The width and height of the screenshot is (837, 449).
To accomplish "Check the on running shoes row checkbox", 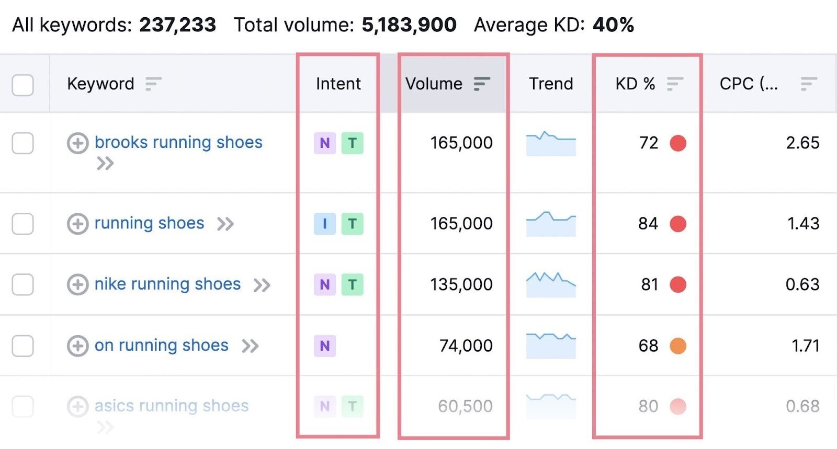I will tap(23, 346).
